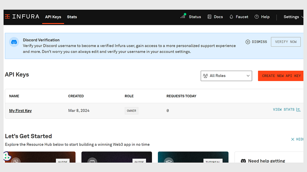Click the ROLE column header
The width and height of the screenshot is (307, 172).
coord(129,96)
